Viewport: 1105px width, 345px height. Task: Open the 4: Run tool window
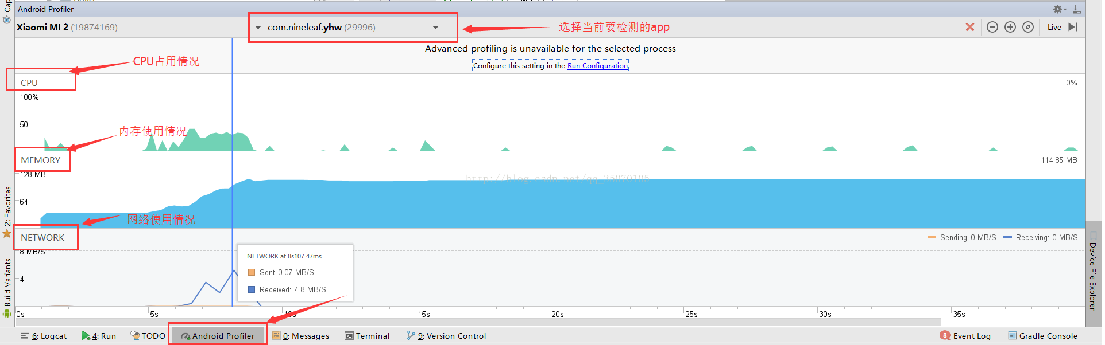point(99,336)
